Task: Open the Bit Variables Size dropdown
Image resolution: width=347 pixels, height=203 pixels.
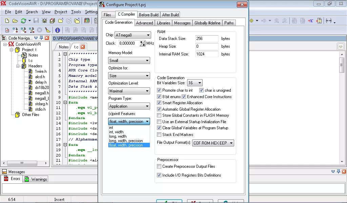Action: [195, 83]
